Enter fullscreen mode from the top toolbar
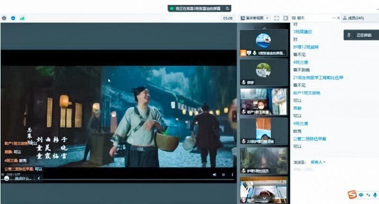This screenshot has width=379, height=204. (x=277, y=18)
